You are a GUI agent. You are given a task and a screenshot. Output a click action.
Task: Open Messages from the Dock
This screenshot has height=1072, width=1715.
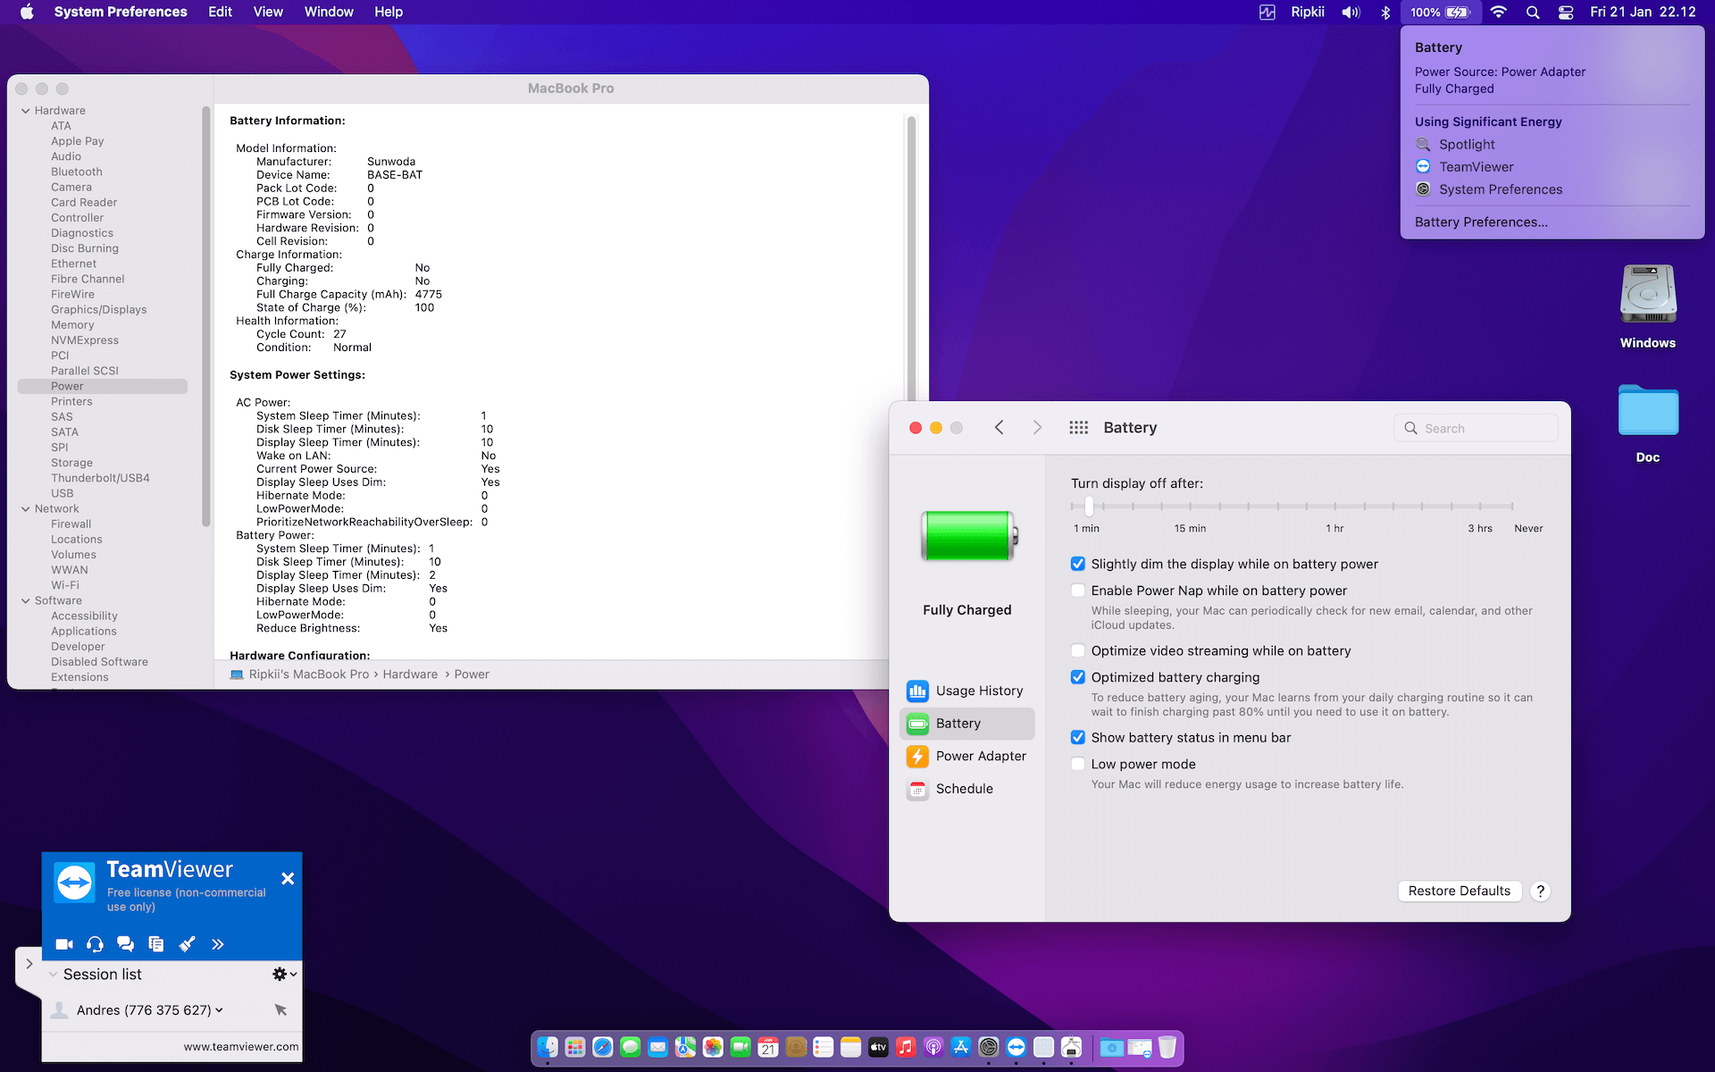pyautogui.click(x=631, y=1047)
